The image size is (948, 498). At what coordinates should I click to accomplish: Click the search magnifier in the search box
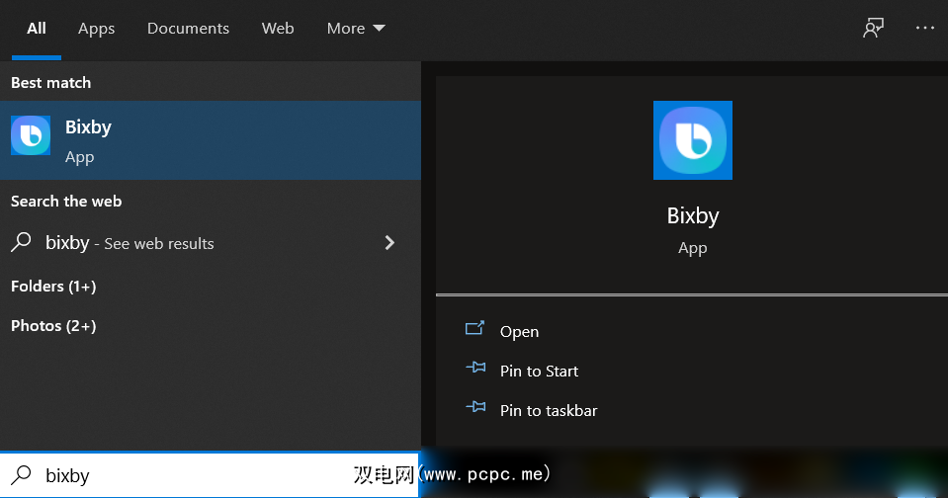[21, 475]
